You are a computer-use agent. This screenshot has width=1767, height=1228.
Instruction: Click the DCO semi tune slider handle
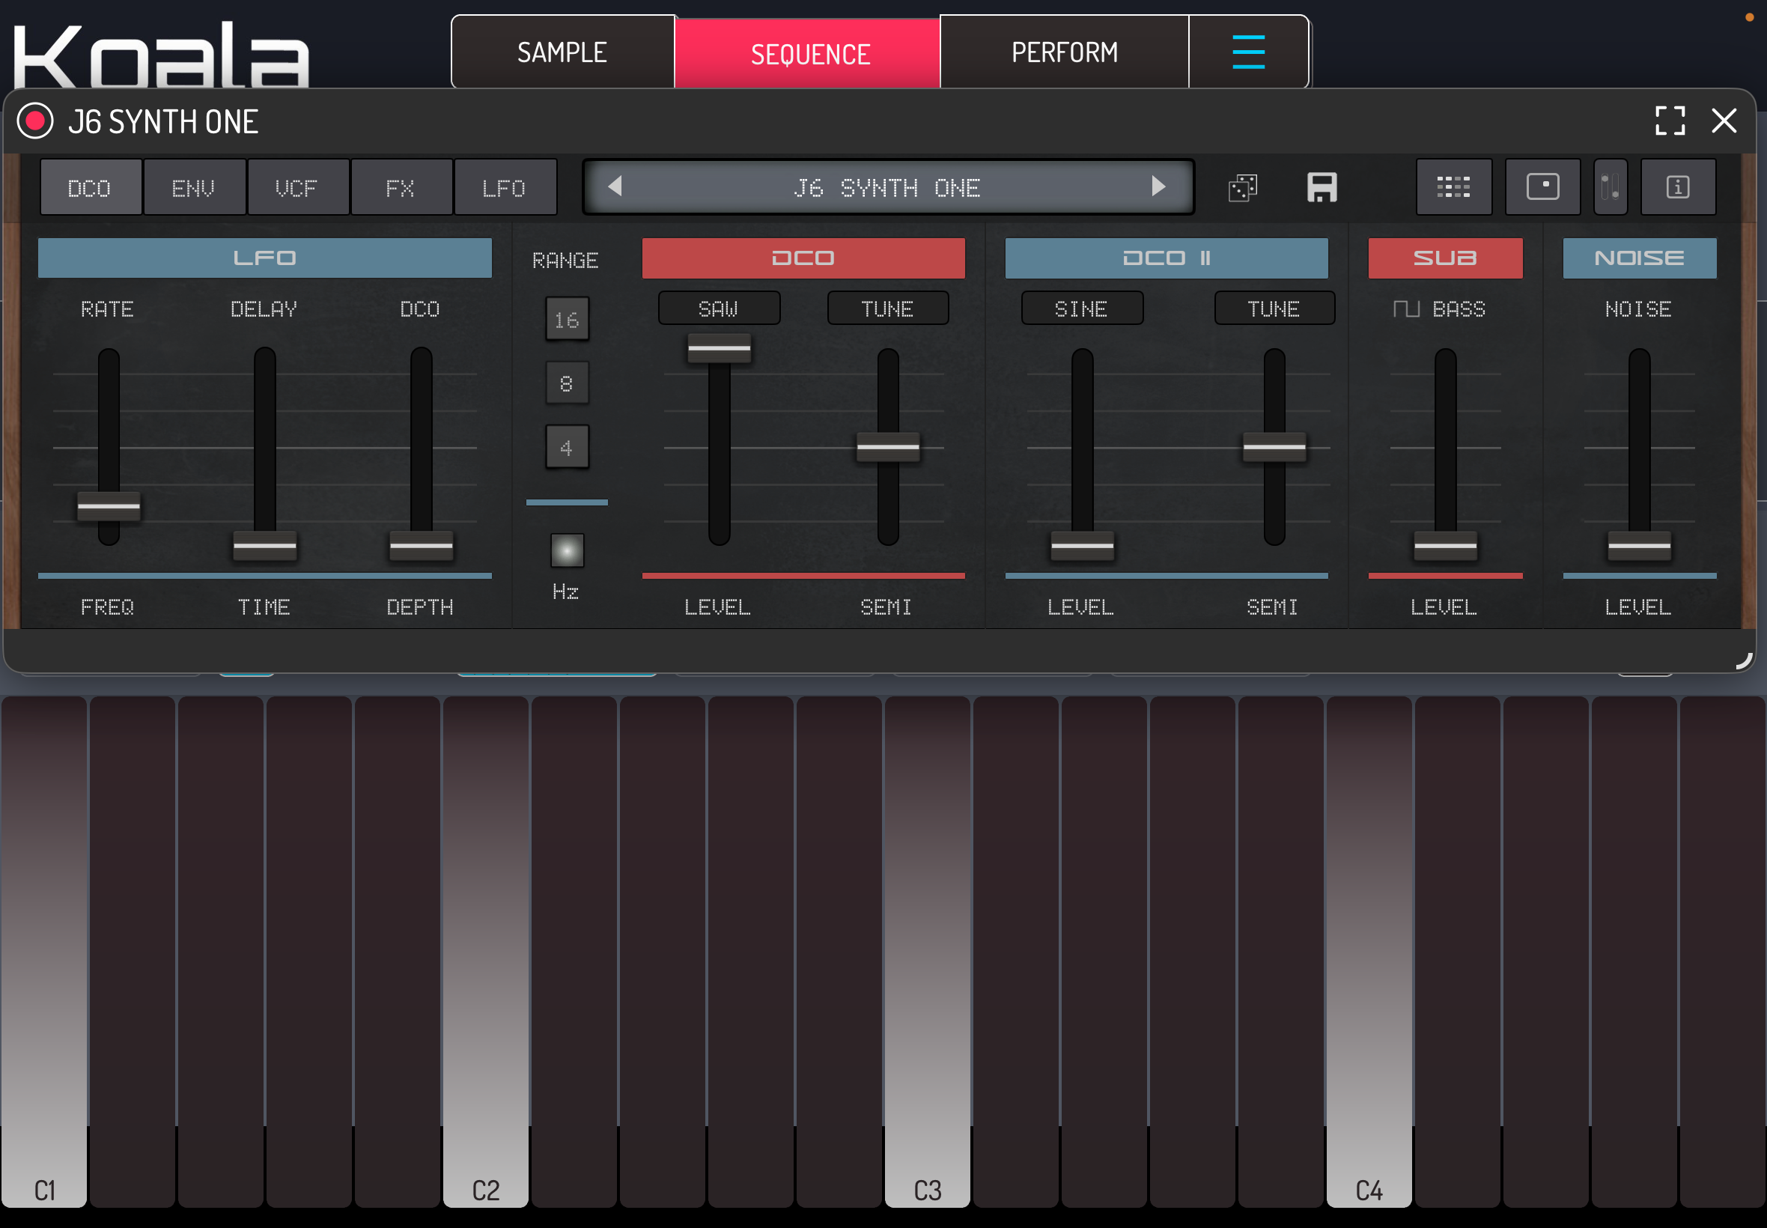pos(888,447)
